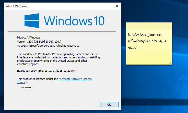188x113 pixels.
Task: Click the Windows logo flag icon
Action: point(32,21)
